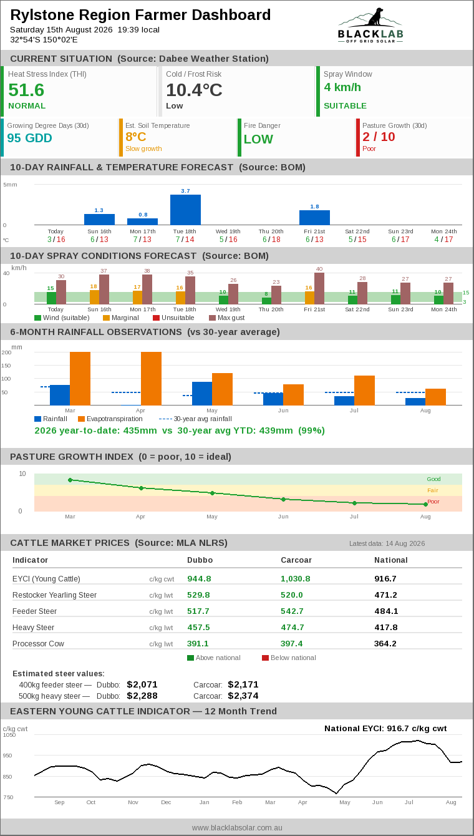
Task: Click the Dubbo 400kg feeder steer value $2,071
Action: point(142,684)
